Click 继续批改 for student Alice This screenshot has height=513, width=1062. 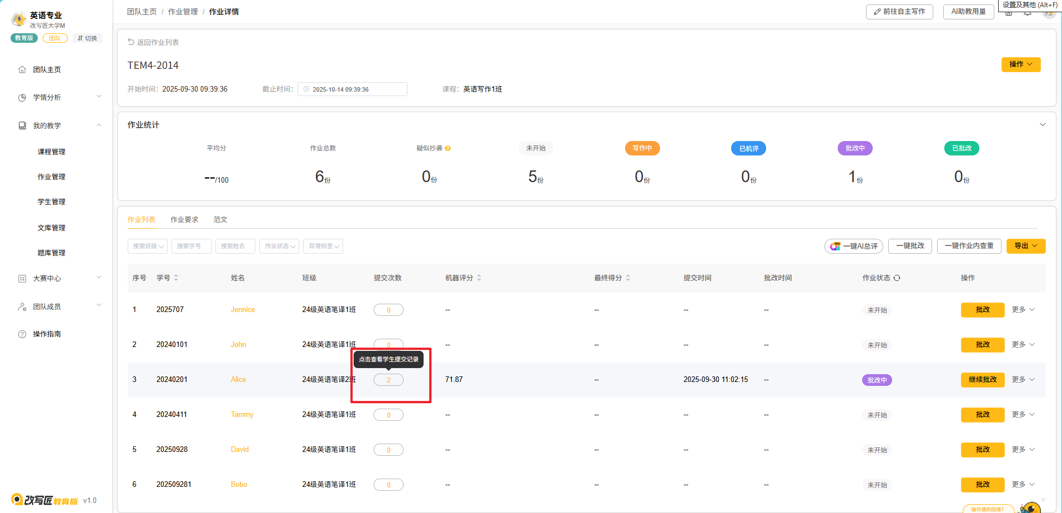click(x=982, y=380)
